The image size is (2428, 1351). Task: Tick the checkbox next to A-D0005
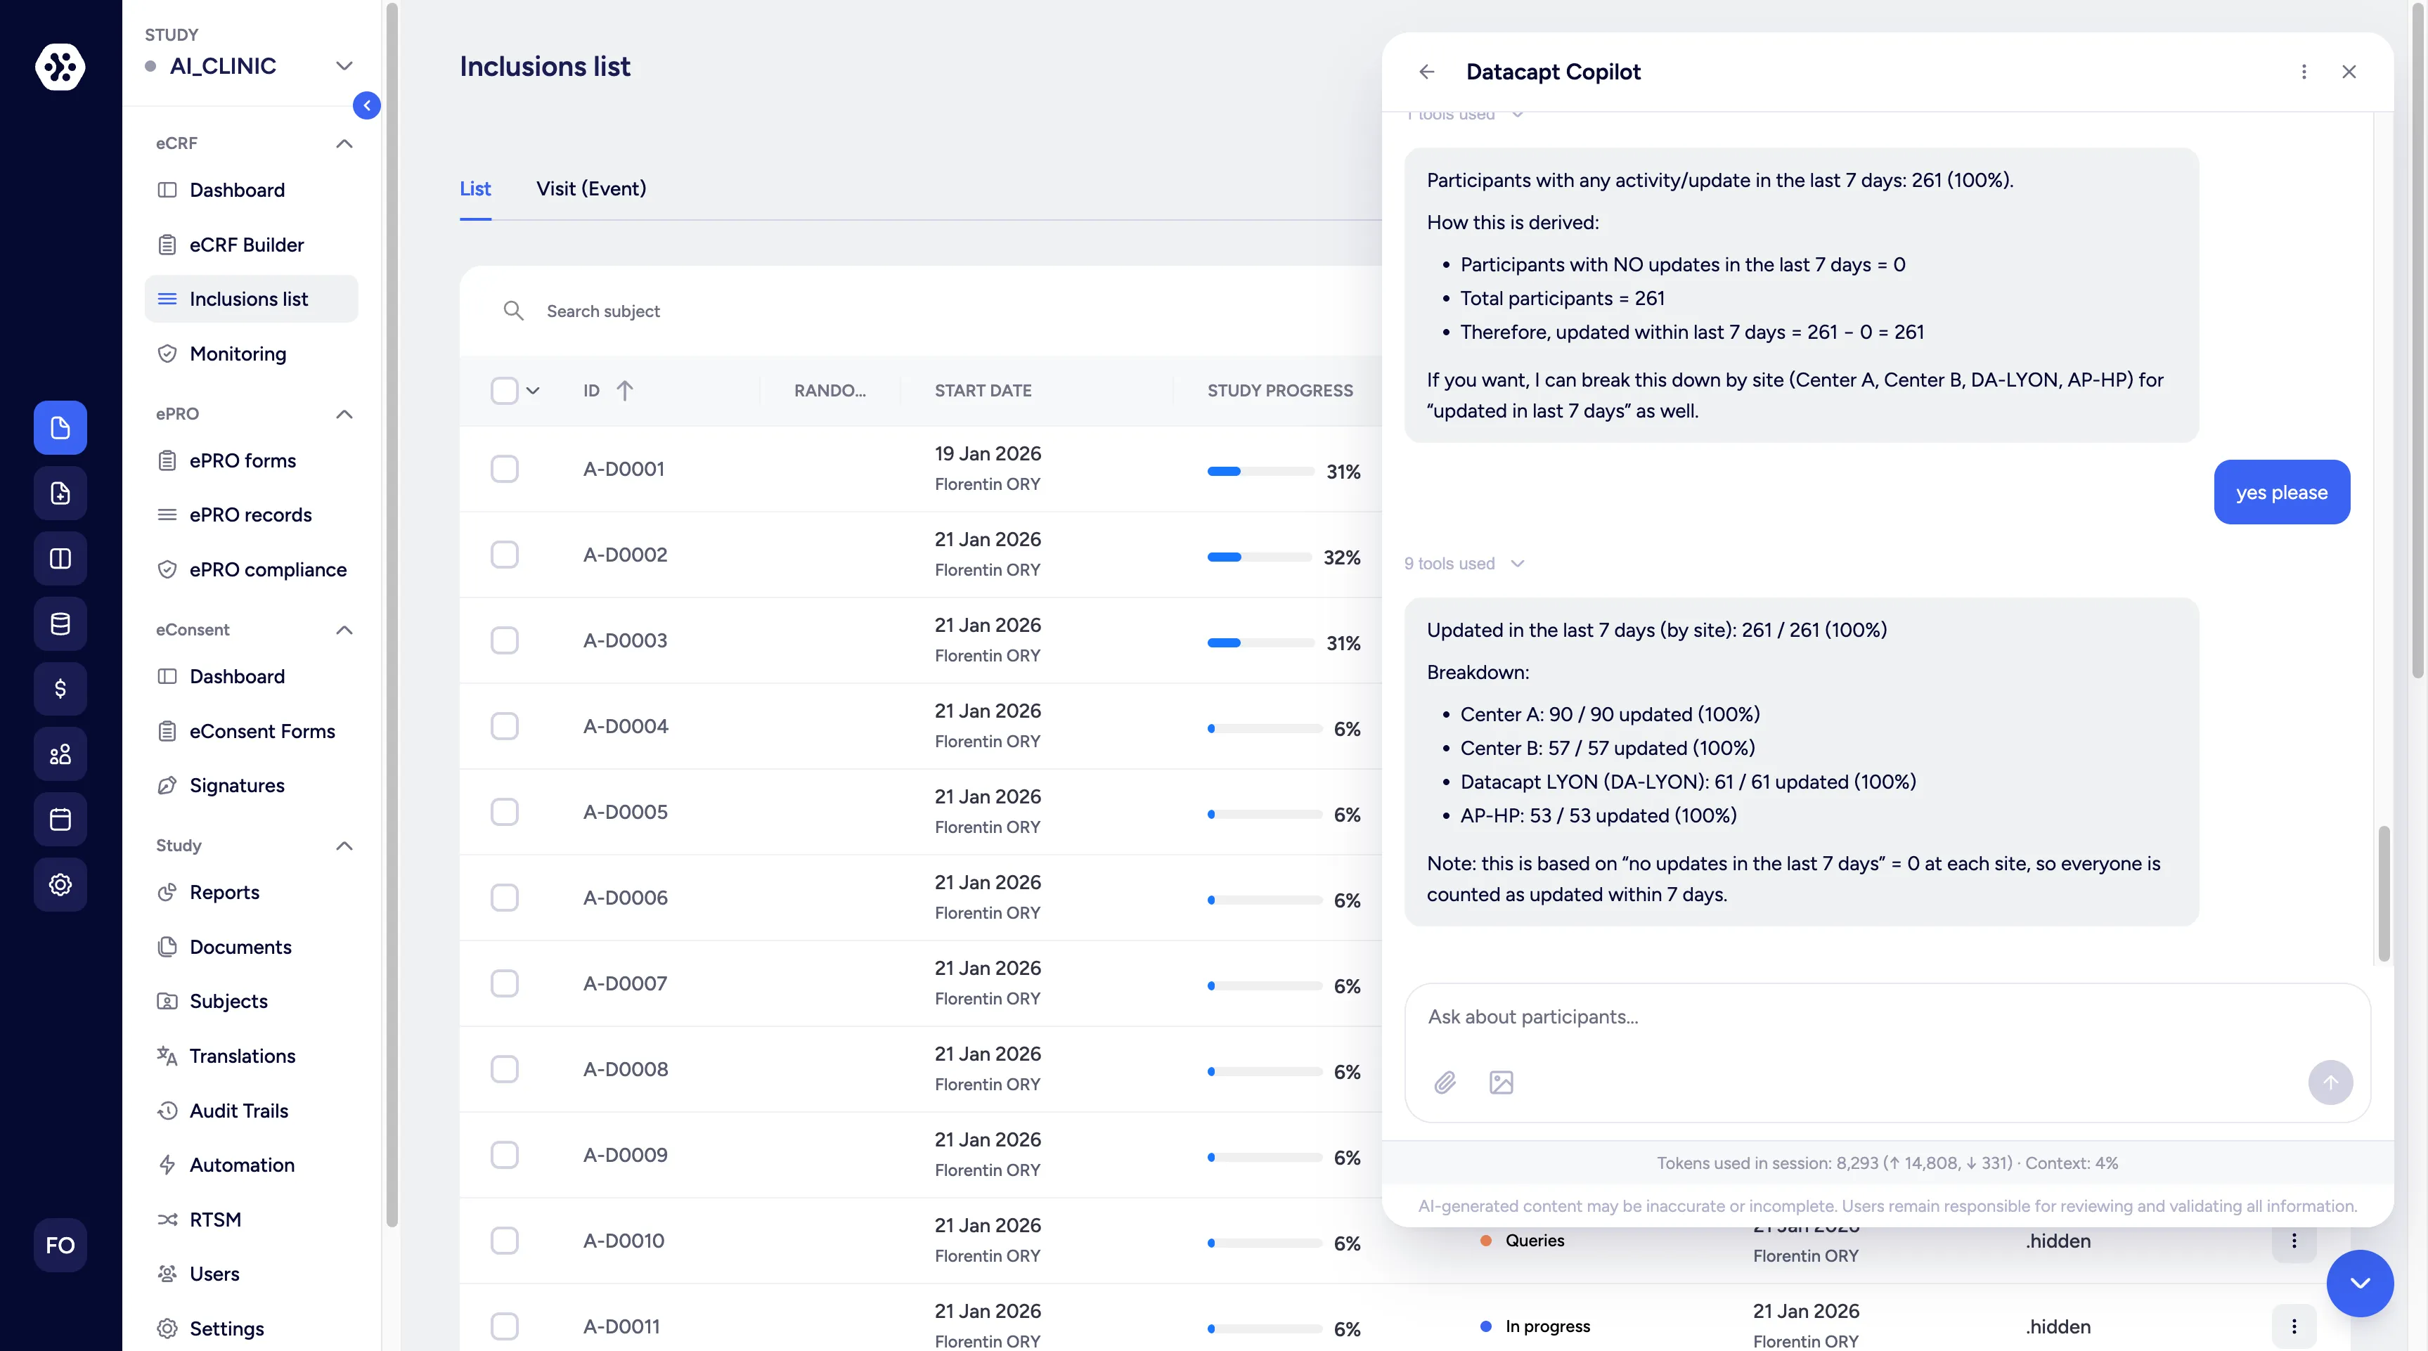504,812
